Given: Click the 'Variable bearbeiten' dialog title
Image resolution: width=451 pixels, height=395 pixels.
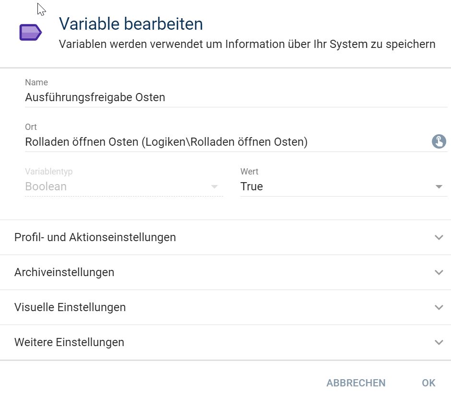Looking at the screenshot, I should click(x=131, y=23).
